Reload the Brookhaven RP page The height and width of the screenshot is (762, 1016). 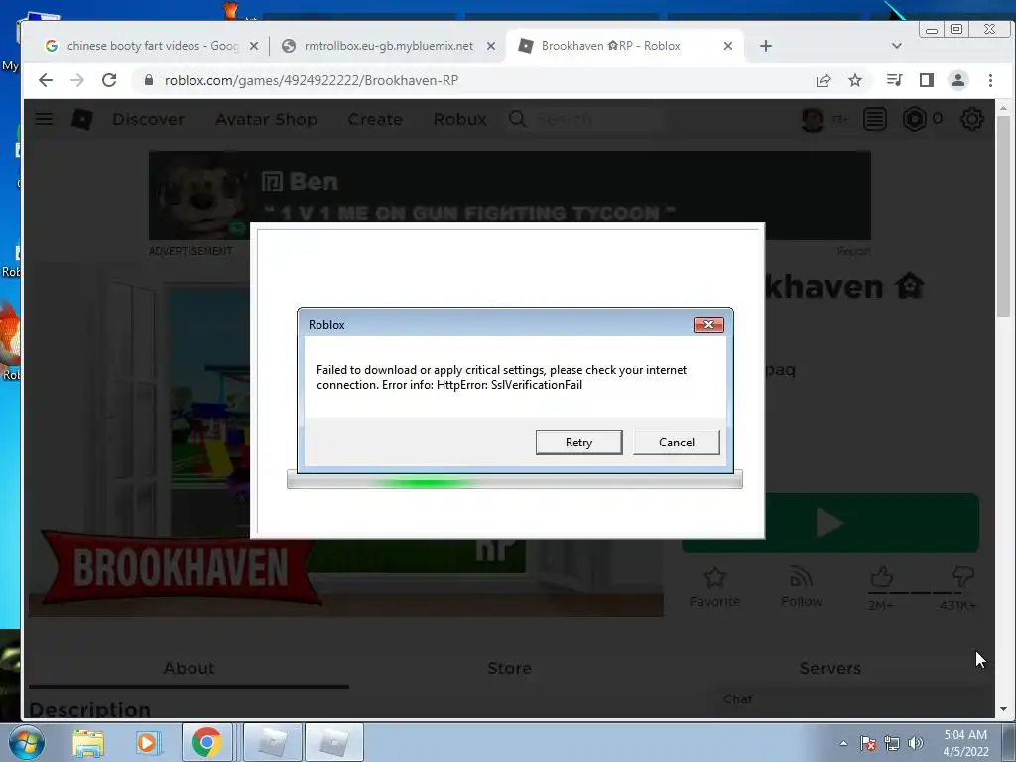coord(109,80)
